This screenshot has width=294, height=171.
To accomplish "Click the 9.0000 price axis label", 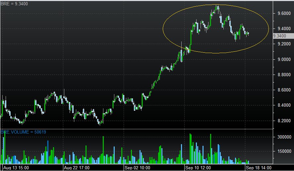I will click(x=284, y=59).
